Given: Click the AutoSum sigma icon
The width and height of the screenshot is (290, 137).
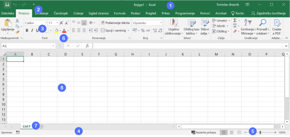Looking at the screenshot, I should (x=235, y=21).
